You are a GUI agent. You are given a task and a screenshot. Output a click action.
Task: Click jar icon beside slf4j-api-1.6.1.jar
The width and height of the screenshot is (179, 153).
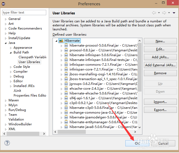pos(66,98)
